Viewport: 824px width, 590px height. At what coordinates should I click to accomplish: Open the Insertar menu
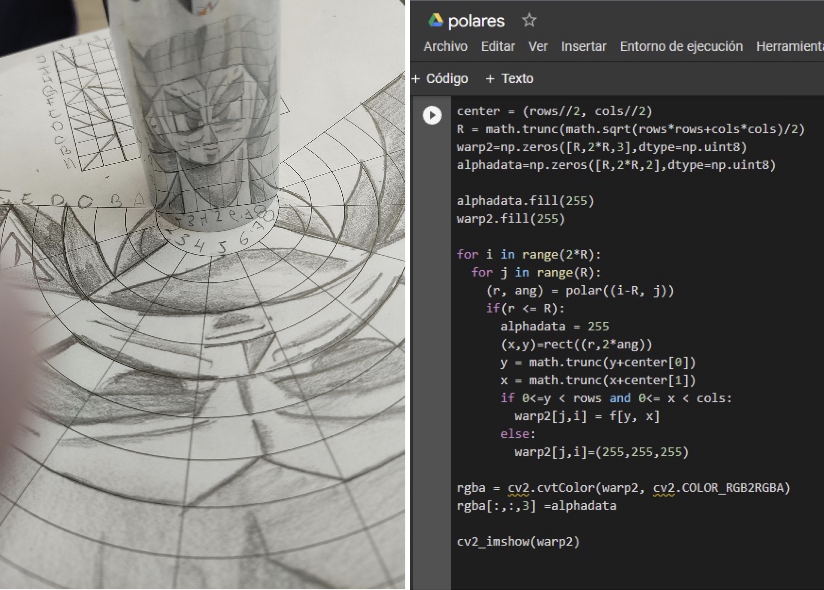pyautogui.click(x=583, y=47)
